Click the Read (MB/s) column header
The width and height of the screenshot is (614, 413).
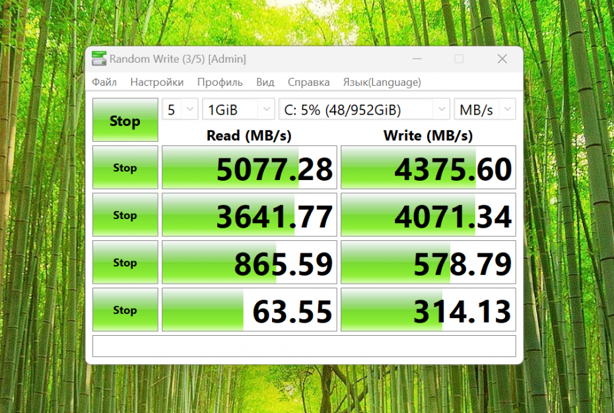[x=249, y=135]
